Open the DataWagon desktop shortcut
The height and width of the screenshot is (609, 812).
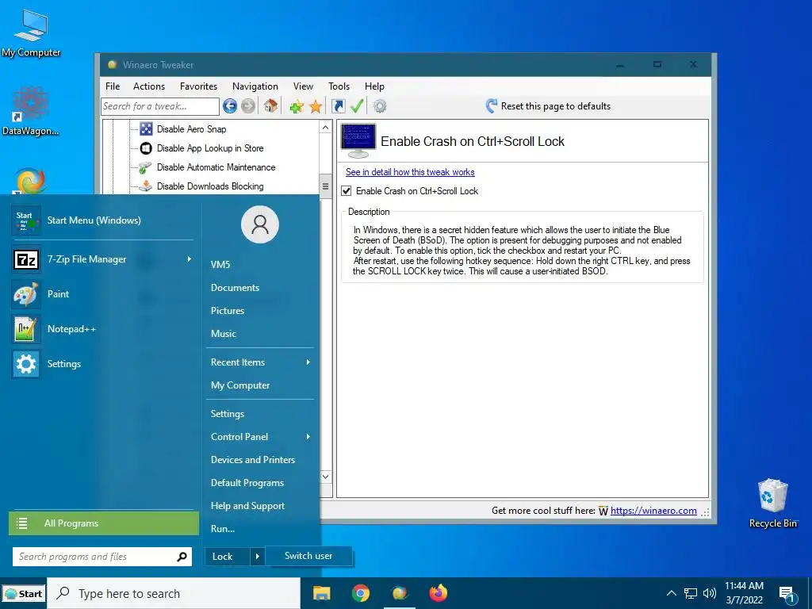31,111
